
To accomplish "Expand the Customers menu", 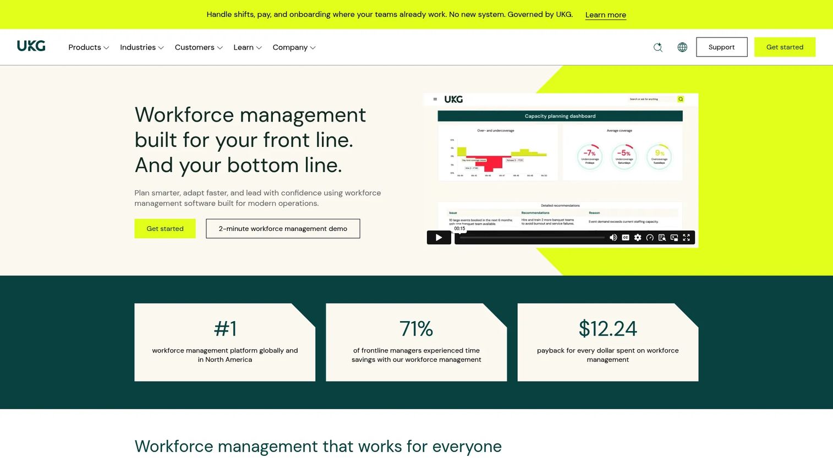I will coord(199,47).
